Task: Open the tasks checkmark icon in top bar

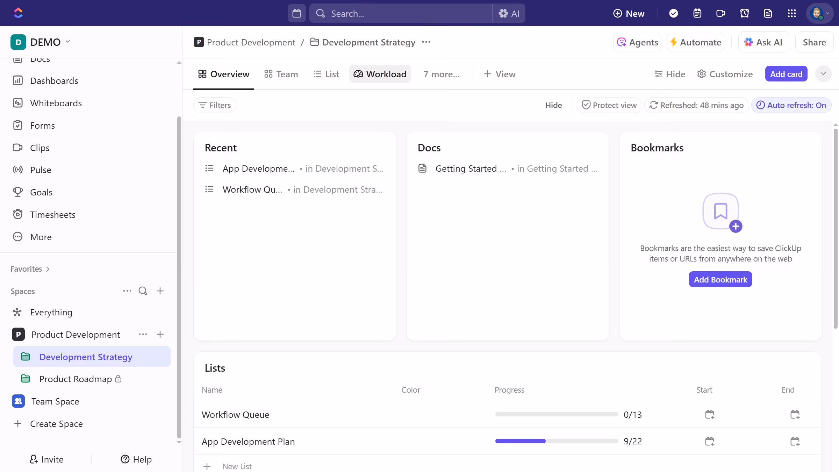Action: pyautogui.click(x=673, y=13)
